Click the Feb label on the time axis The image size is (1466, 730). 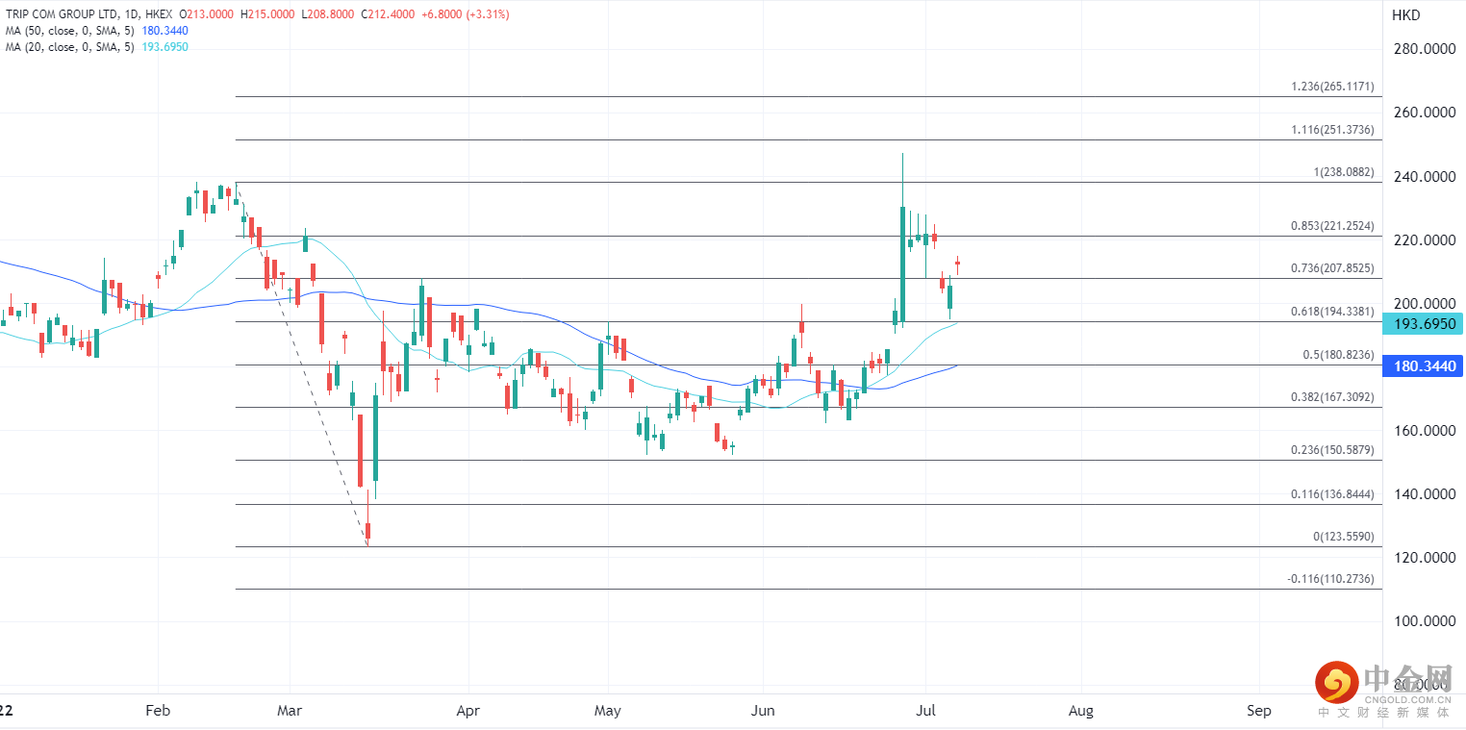click(157, 711)
